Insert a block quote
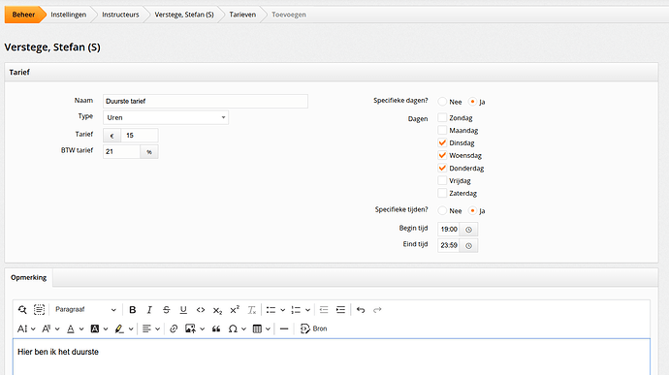 tap(216, 328)
